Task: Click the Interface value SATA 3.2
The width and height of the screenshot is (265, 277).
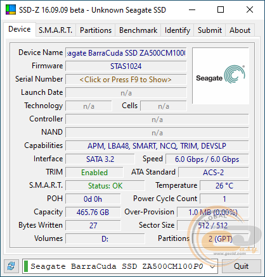Action: [x=100, y=159]
